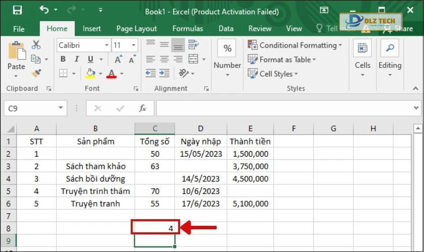The width and height of the screenshot is (424, 252).
Task: Toggle Middle Align
Action: tap(164, 44)
